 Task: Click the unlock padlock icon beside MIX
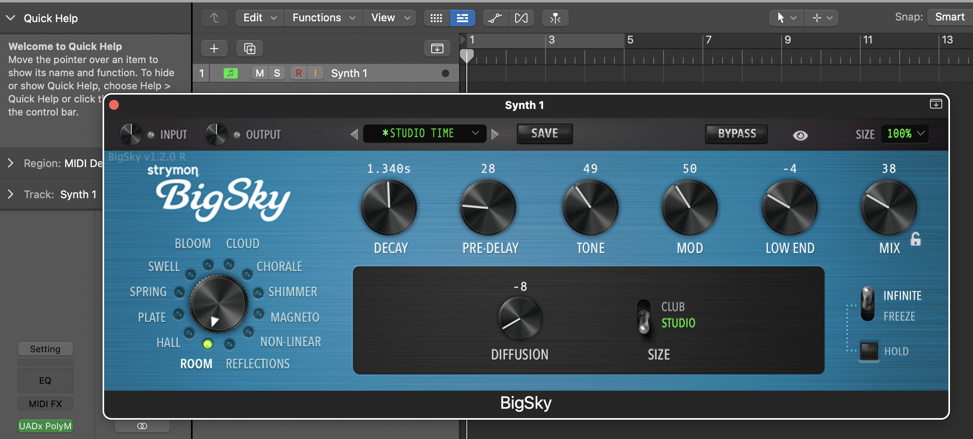click(x=916, y=239)
